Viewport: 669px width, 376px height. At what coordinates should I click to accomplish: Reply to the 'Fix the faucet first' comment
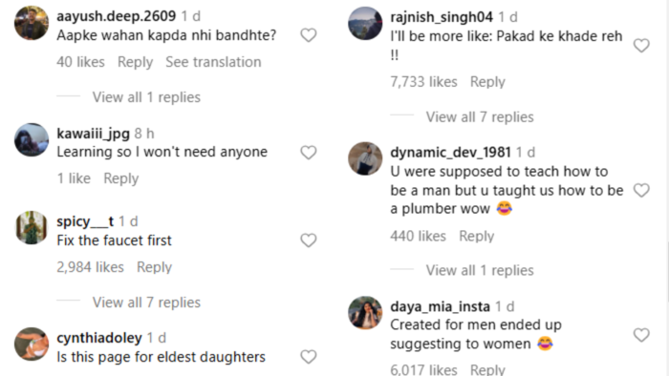point(154,267)
